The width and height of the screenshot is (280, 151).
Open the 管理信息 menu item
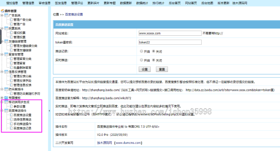click(x=28, y=3)
